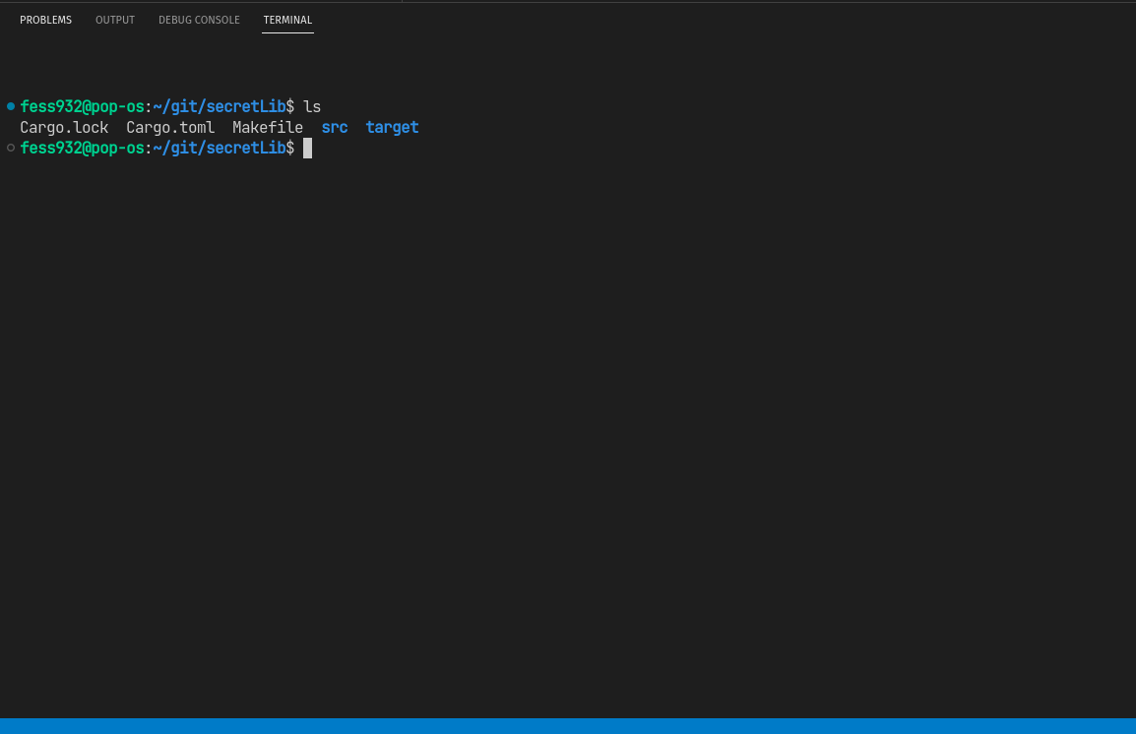Click the terminal cursor block

tap(306, 148)
